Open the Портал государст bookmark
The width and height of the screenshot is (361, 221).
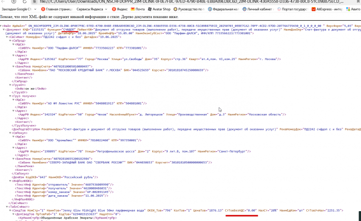click(x=292, y=9)
